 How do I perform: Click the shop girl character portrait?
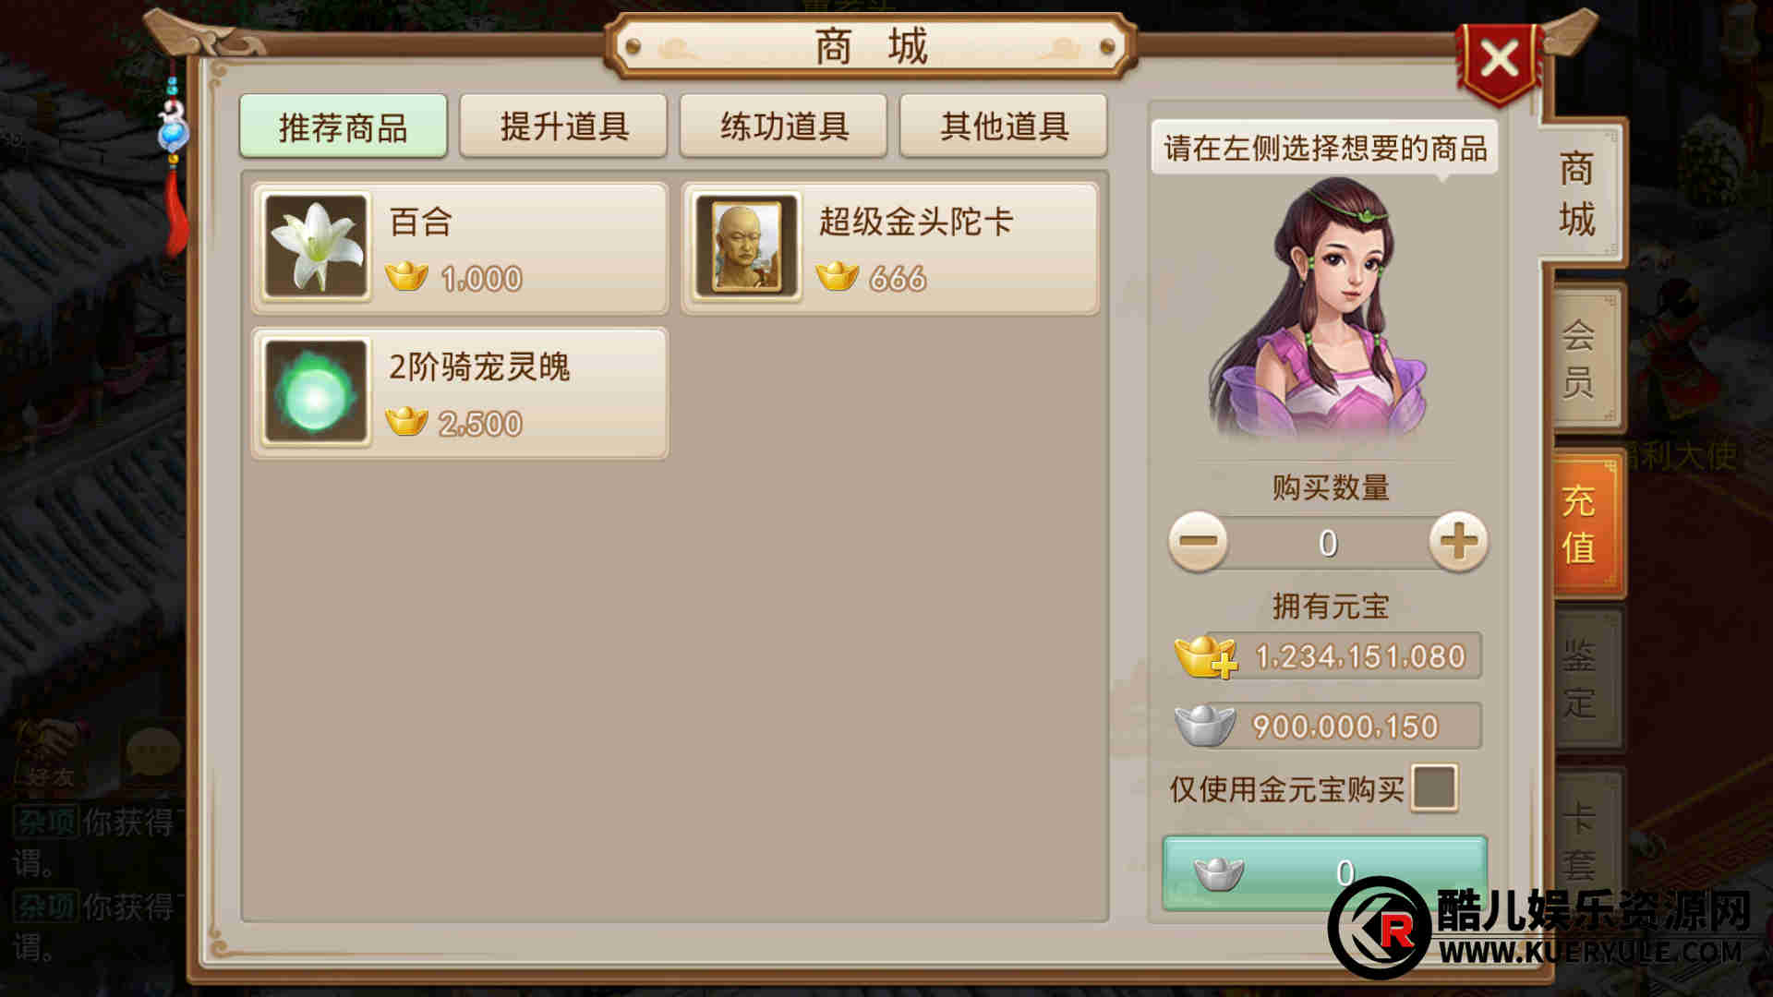pos(1321,309)
